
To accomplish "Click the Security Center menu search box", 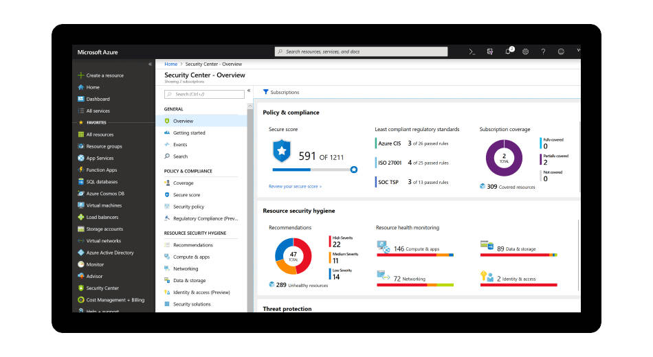I will (204, 95).
